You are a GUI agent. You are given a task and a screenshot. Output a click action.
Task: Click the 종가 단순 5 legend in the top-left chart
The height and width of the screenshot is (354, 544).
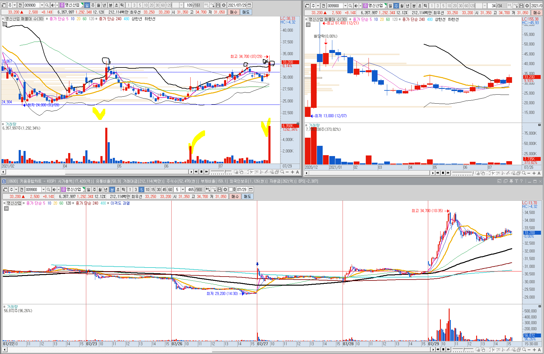[x=59, y=19]
